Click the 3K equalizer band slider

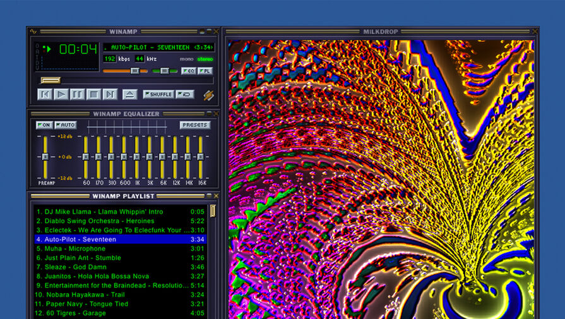[x=150, y=157]
